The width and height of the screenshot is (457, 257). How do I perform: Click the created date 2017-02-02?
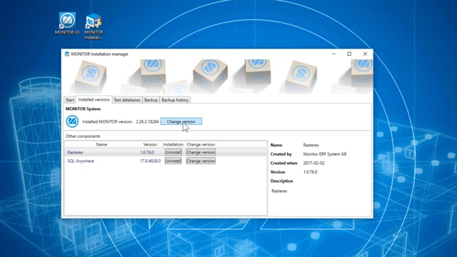tap(313, 163)
